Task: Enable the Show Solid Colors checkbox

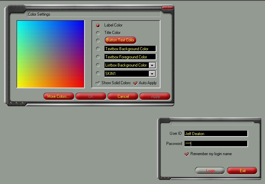Action: pyautogui.click(x=98, y=83)
